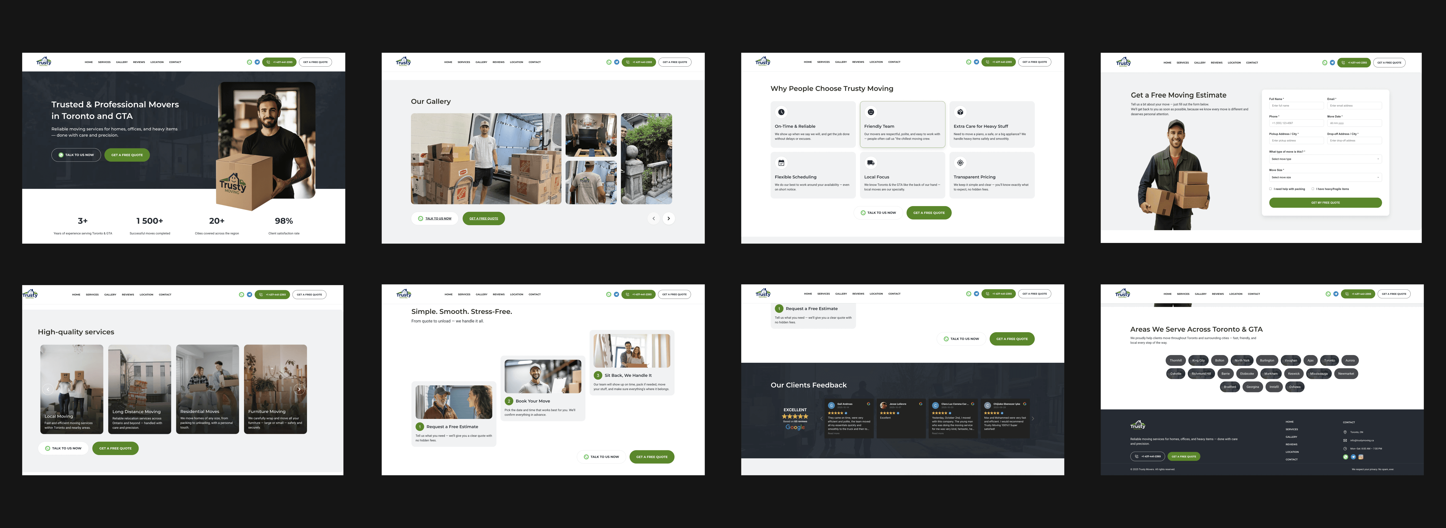Click the Book Your Move step card
This screenshot has width=1446, height=528.
543,388
